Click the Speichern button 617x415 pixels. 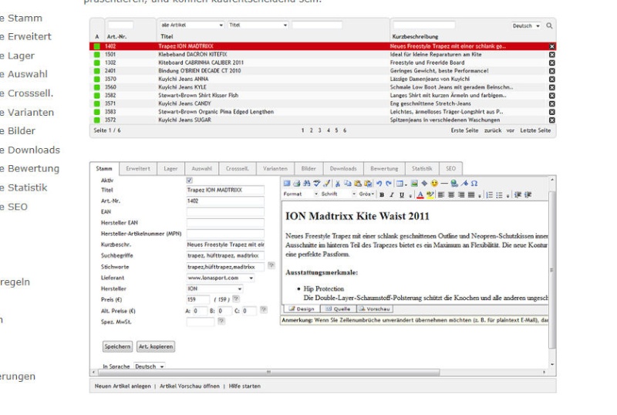pos(117,346)
